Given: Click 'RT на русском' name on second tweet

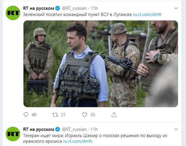Looking at the screenshot, I should (x=39, y=129).
